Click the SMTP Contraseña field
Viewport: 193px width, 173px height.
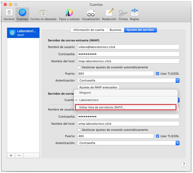[128, 117]
